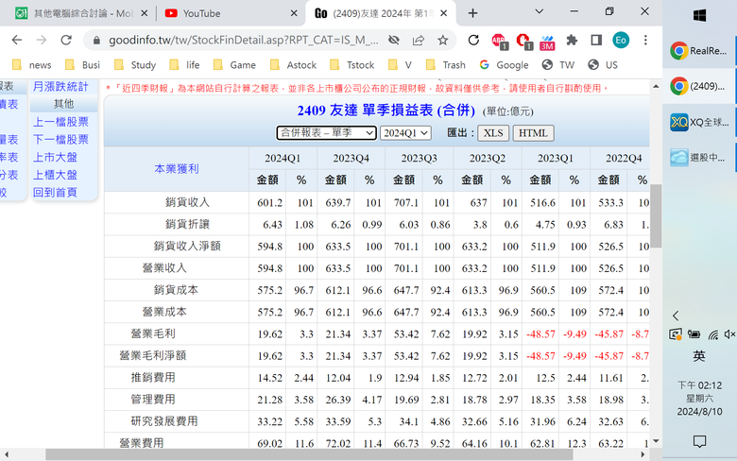Viewport: 737px width, 461px height.
Task: Switch to the YouTube tab
Action: (230, 13)
